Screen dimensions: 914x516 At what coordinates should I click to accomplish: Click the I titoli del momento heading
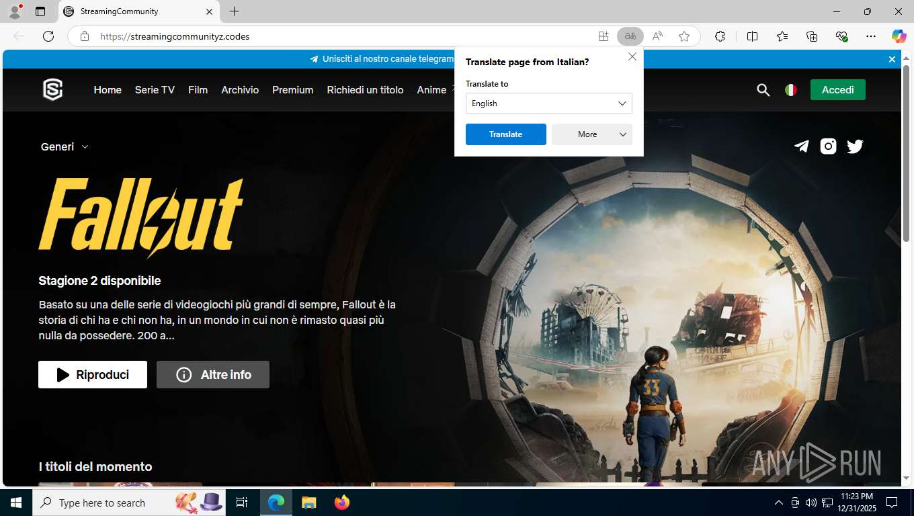[95, 466]
